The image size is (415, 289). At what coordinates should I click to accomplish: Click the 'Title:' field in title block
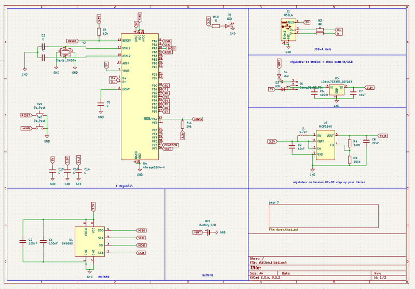point(255,268)
